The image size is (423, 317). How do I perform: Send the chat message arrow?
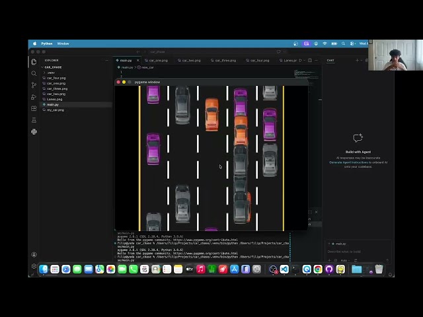[387, 260]
